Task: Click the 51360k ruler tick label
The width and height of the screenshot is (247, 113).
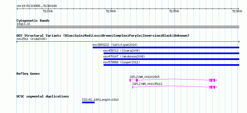Action: (x=237, y=11)
